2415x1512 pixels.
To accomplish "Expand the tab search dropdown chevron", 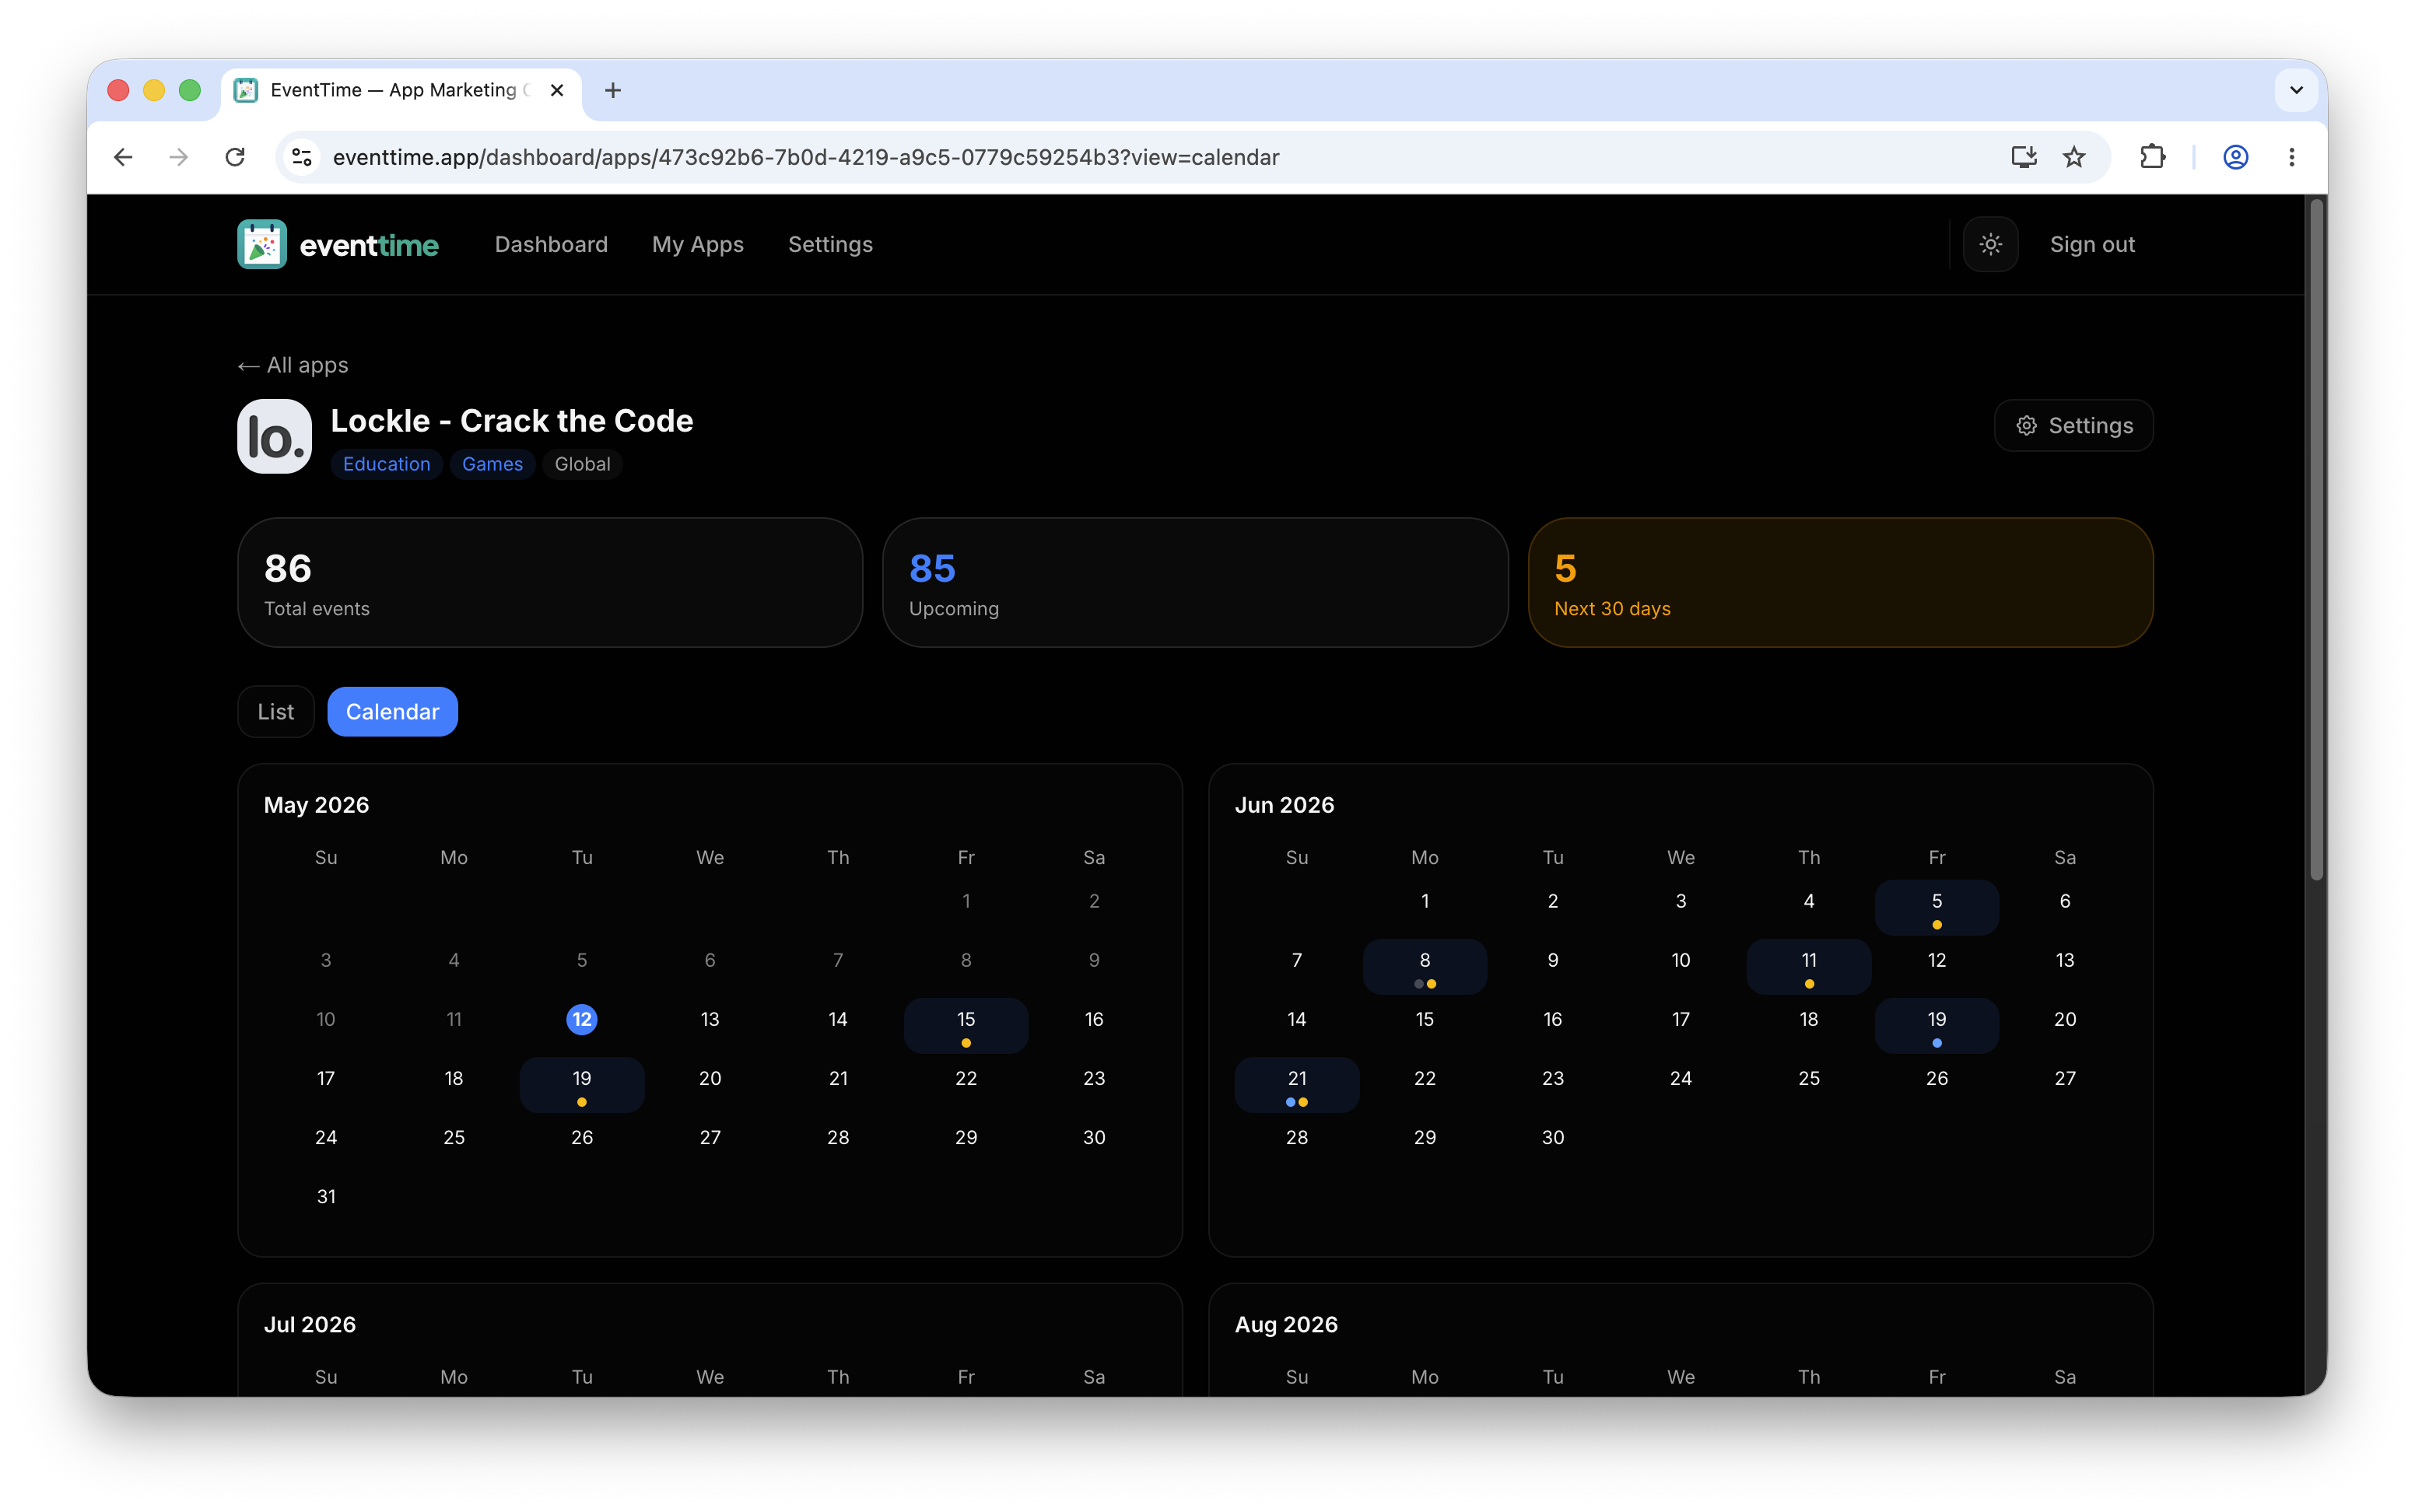I will click(x=2296, y=90).
